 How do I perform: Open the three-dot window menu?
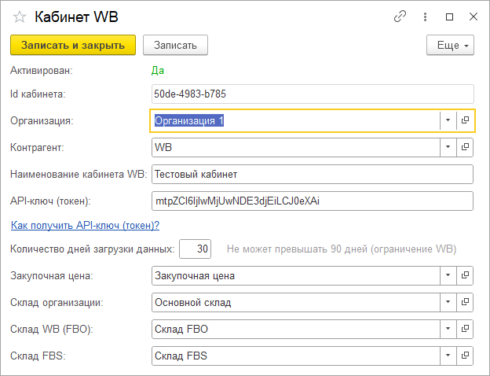(425, 17)
